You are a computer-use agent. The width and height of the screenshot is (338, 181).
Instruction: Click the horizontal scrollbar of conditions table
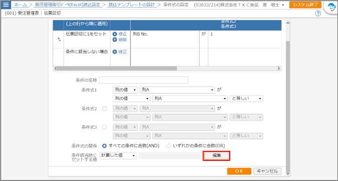[x=117, y=68]
